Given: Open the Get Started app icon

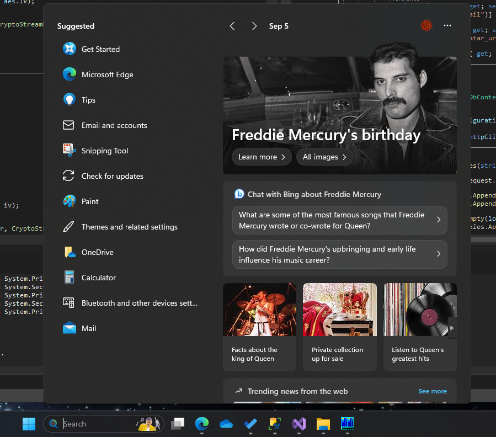Looking at the screenshot, I should click(70, 49).
